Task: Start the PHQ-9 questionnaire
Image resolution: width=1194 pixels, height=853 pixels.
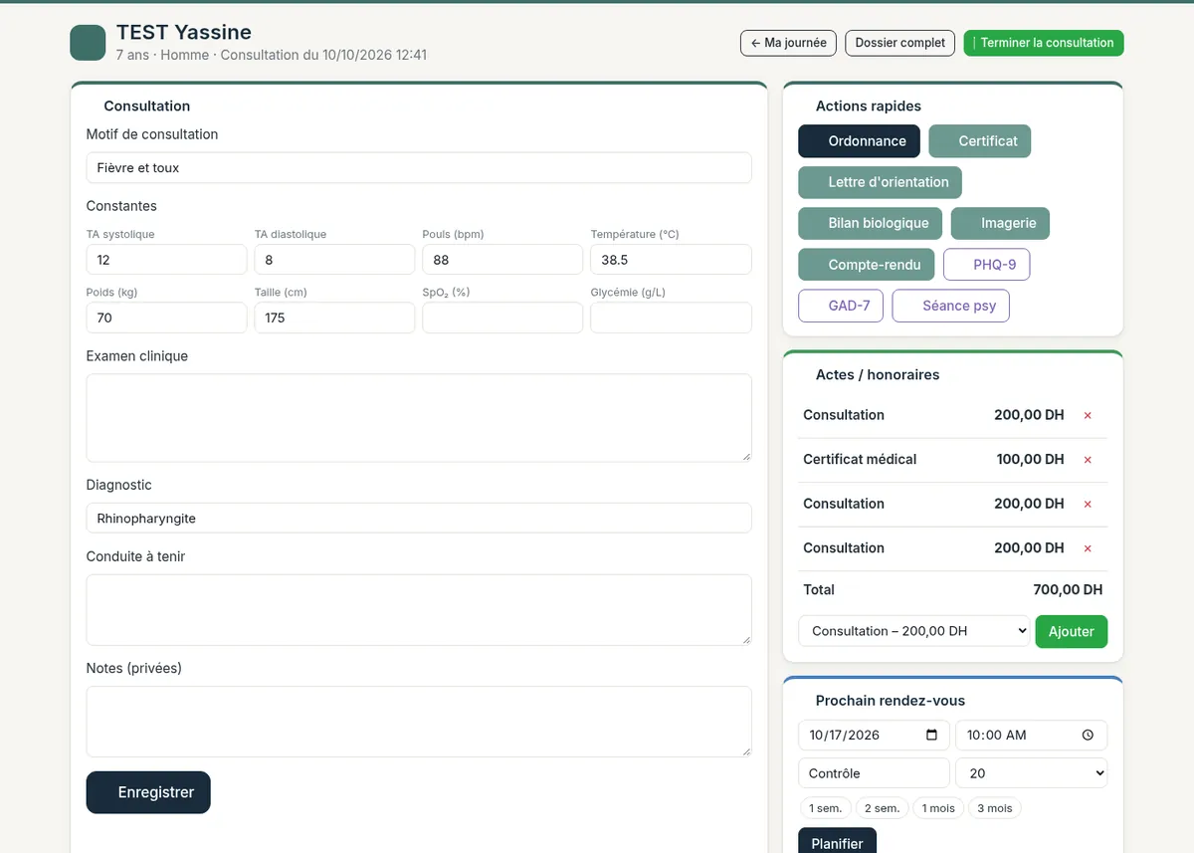Action: (986, 265)
